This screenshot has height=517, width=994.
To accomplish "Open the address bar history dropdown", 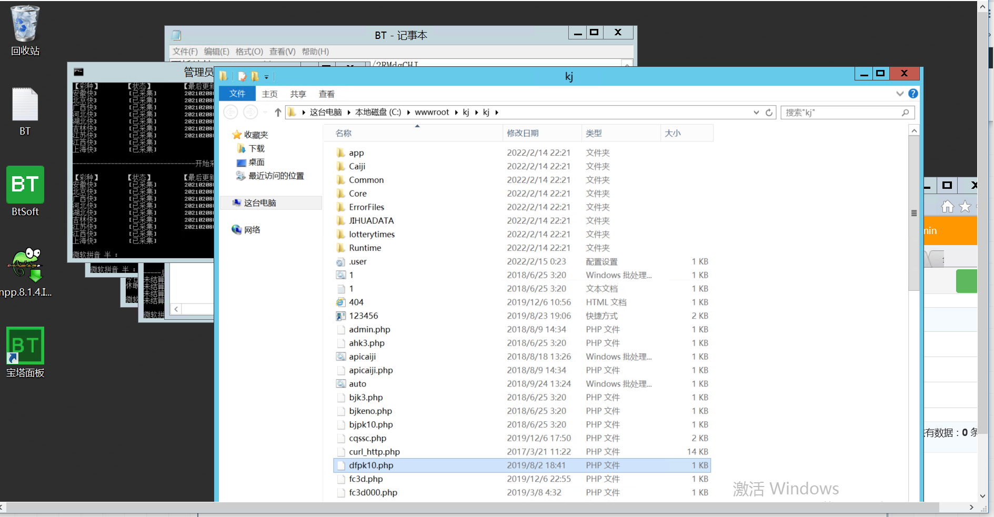I will pyautogui.click(x=757, y=112).
